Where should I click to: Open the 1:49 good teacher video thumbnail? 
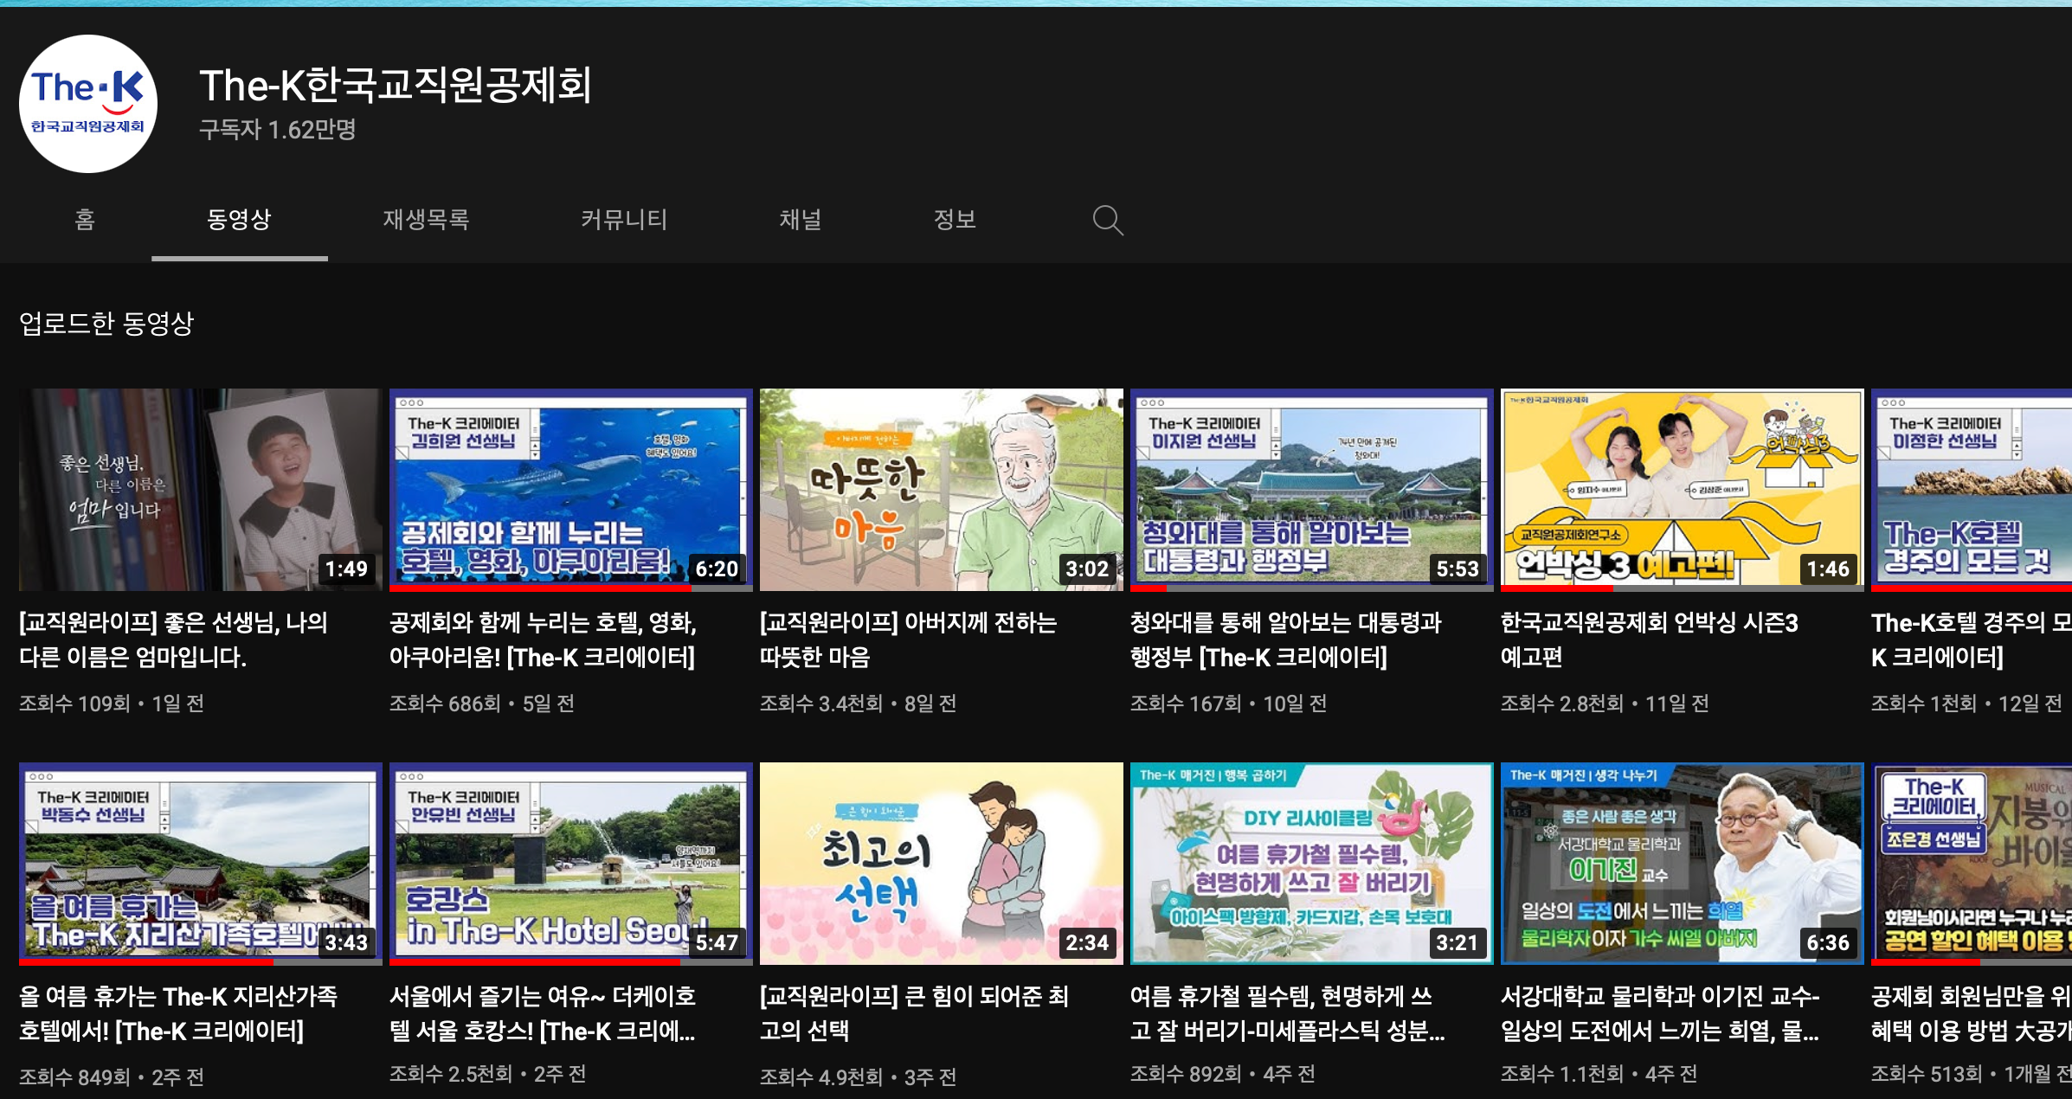pos(200,489)
